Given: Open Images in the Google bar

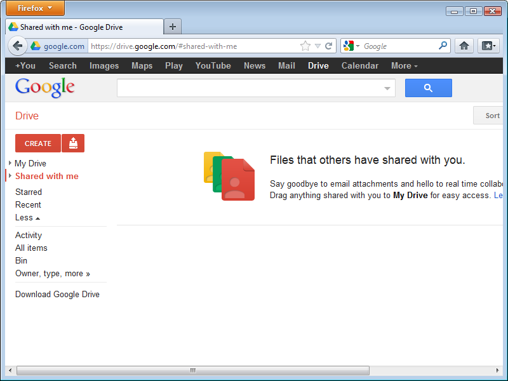Looking at the screenshot, I should (x=104, y=66).
